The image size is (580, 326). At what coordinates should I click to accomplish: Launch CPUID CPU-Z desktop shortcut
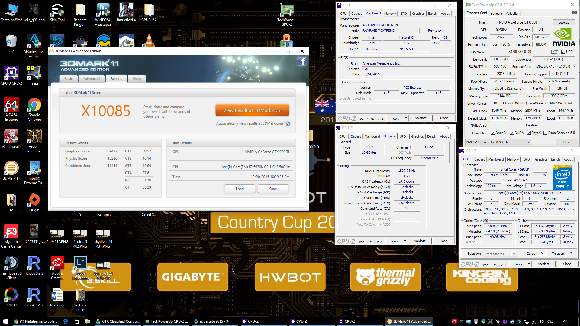point(11,75)
